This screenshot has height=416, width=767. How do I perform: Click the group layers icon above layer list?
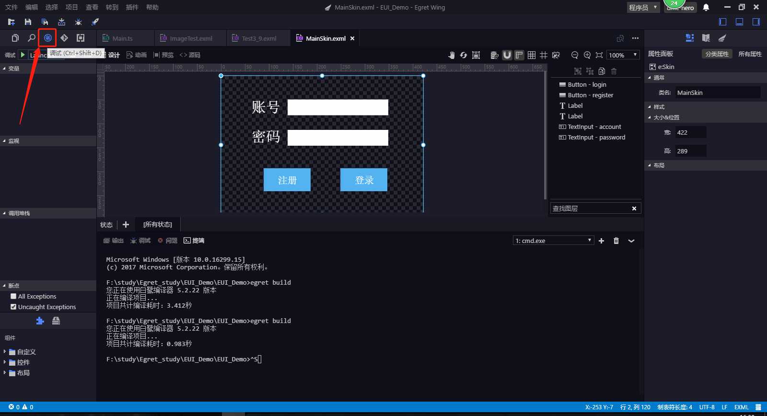coord(578,71)
